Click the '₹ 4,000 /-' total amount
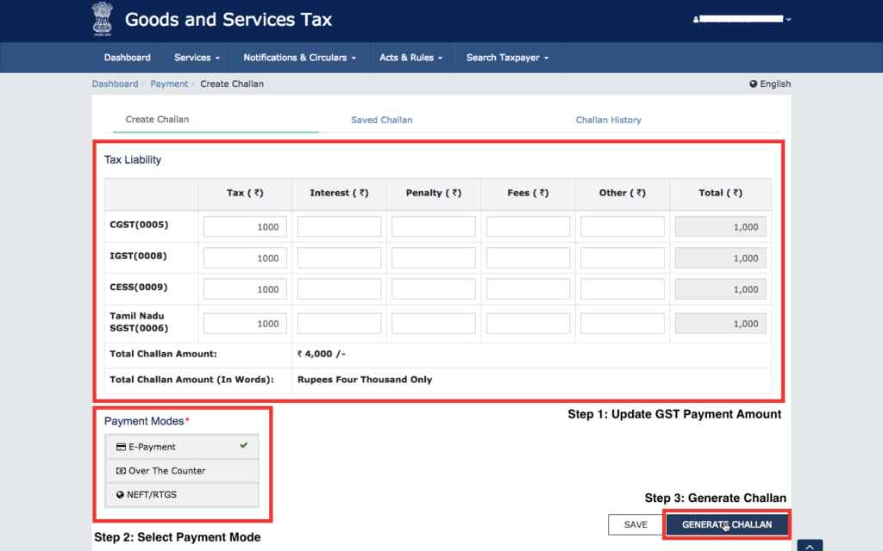The height and width of the screenshot is (551, 883). pyautogui.click(x=321, y=354)
